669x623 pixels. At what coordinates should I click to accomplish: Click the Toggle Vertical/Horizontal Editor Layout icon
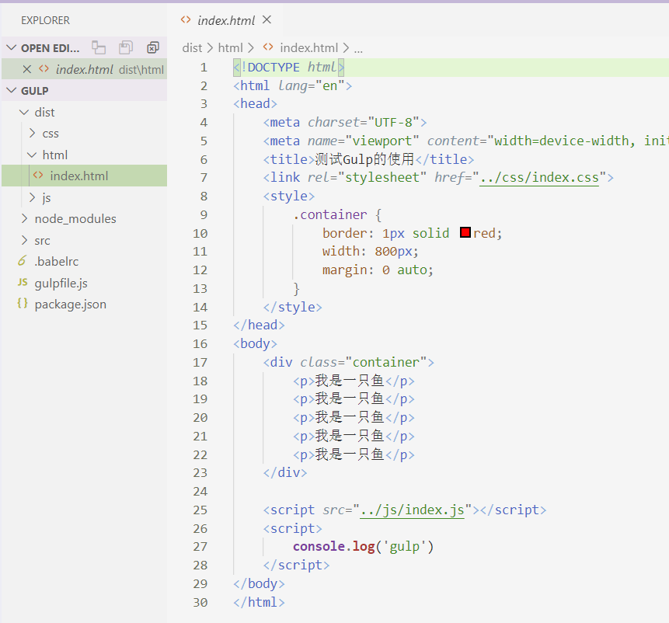pos(99,47)
